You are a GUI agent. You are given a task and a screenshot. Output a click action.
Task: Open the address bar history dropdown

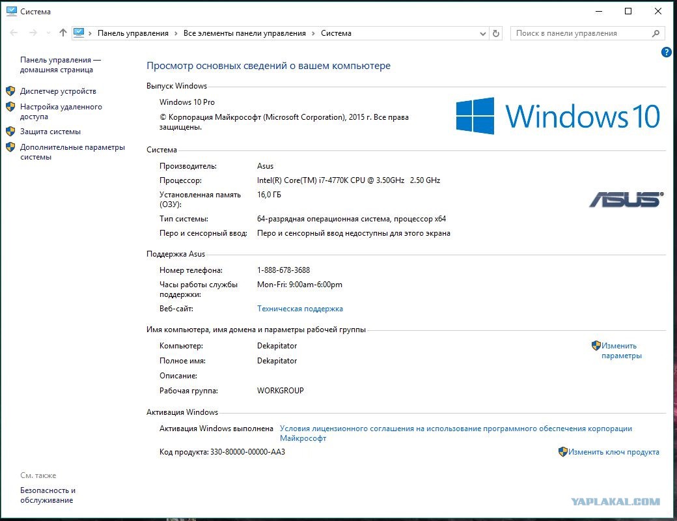483,34
